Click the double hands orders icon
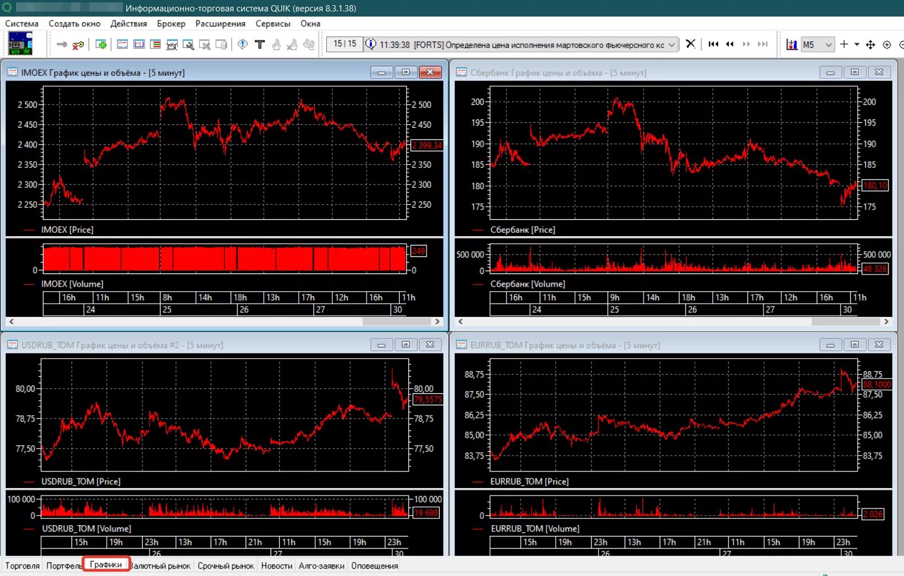 click(309, 45)
